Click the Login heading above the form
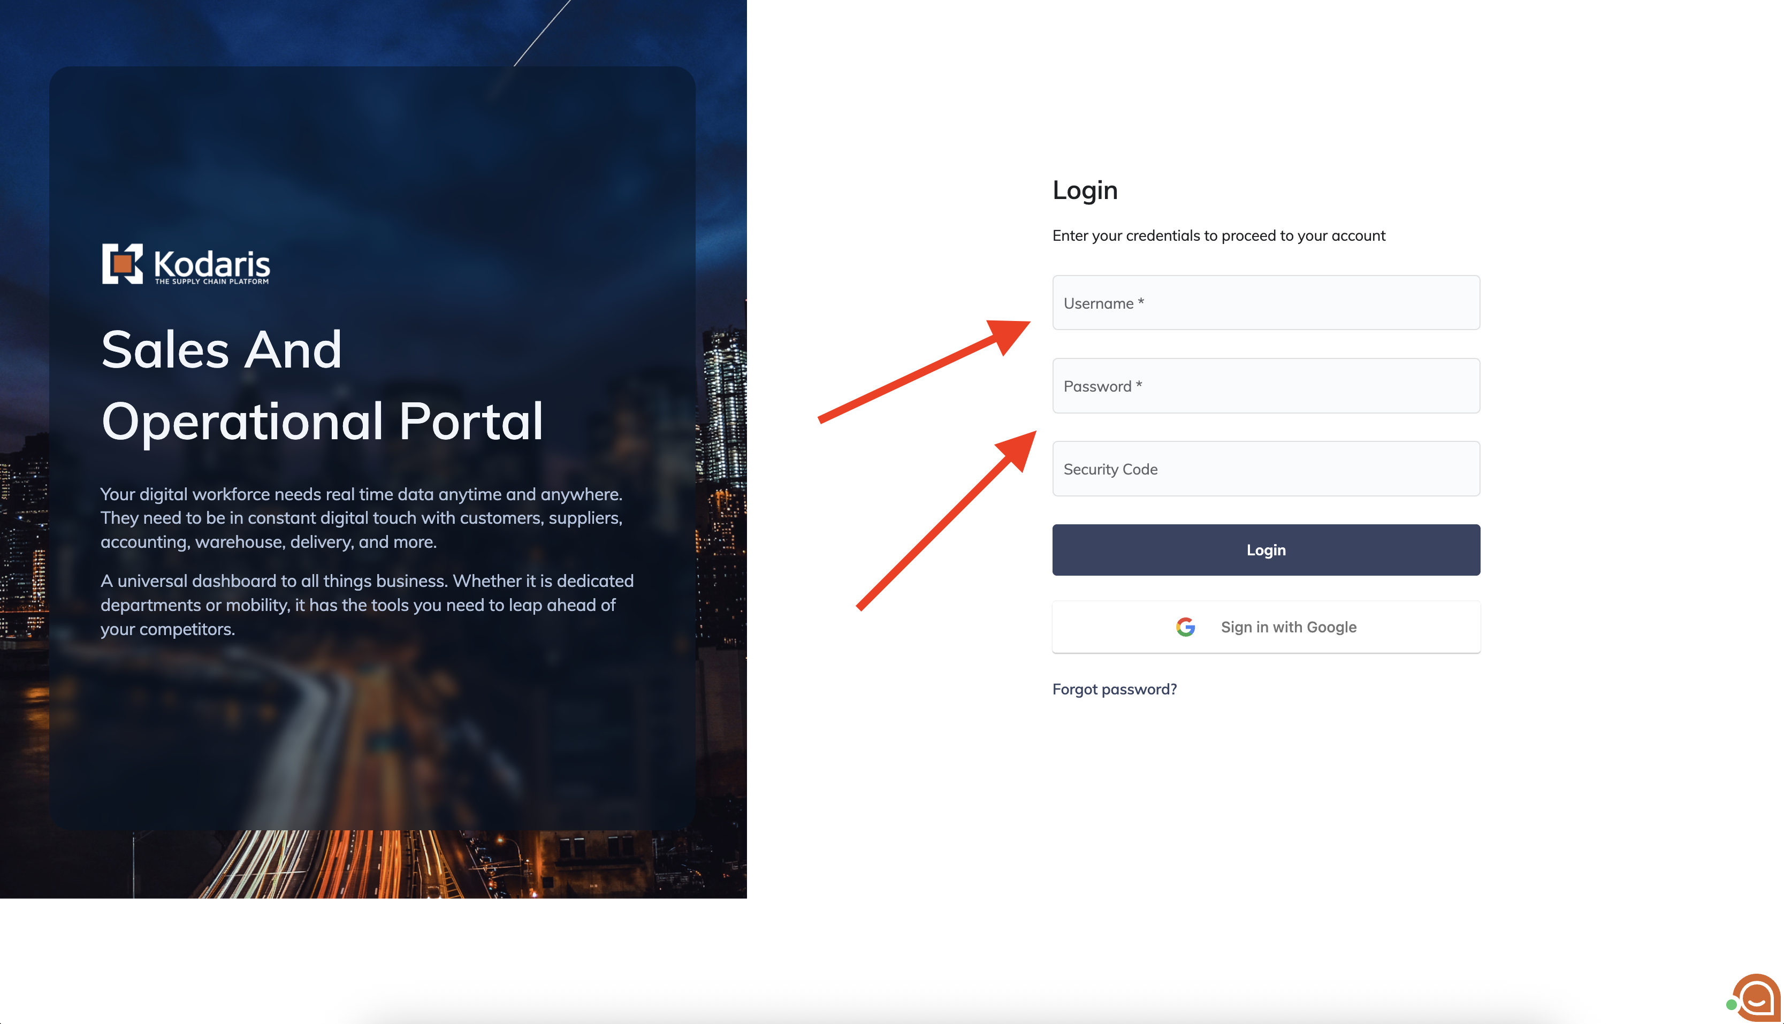 click(1084, 190)
